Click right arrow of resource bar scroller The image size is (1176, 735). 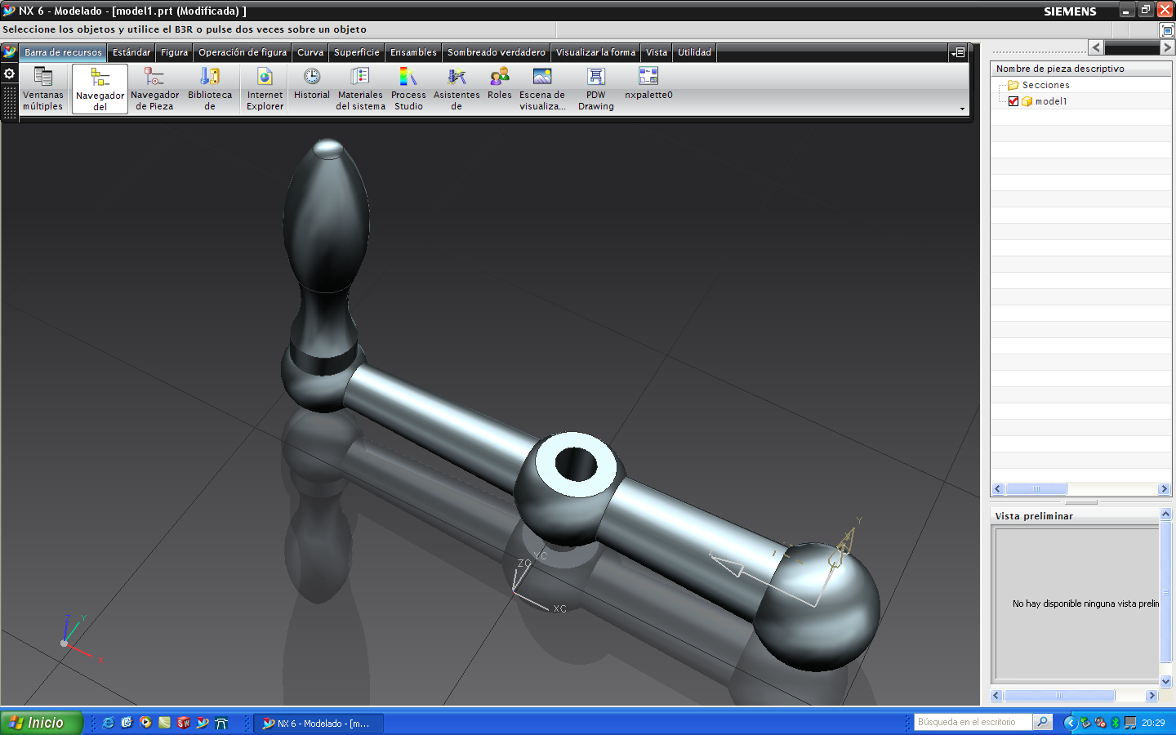click(x=1167, y=47)
